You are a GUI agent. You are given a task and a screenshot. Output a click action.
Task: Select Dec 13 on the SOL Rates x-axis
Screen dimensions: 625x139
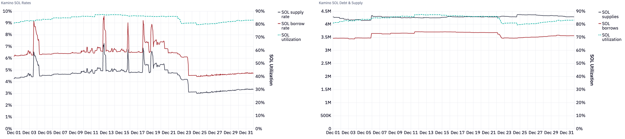(x=107, y=133)
